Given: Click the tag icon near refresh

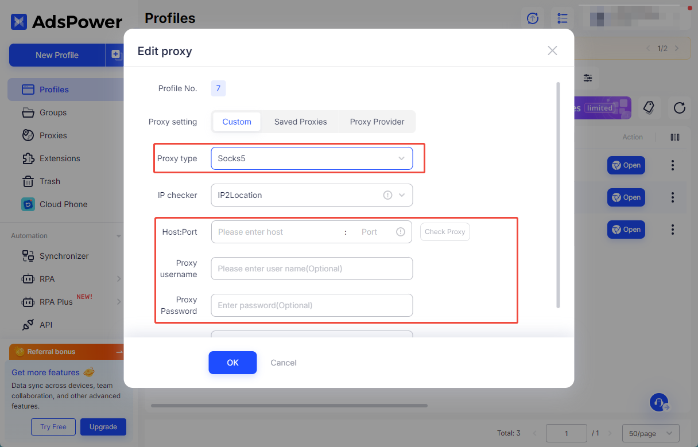Looking at the screenshot, I should click(x=649, y=108).
